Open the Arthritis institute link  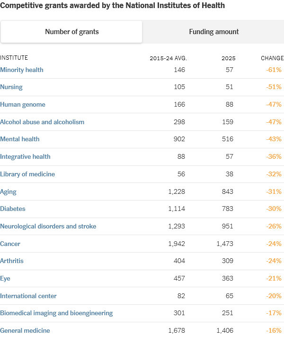tap(12, 261)
